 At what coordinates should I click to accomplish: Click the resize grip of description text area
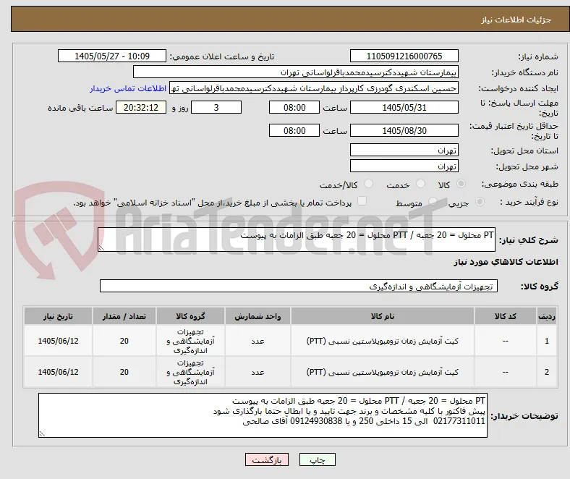coord(101,247)
